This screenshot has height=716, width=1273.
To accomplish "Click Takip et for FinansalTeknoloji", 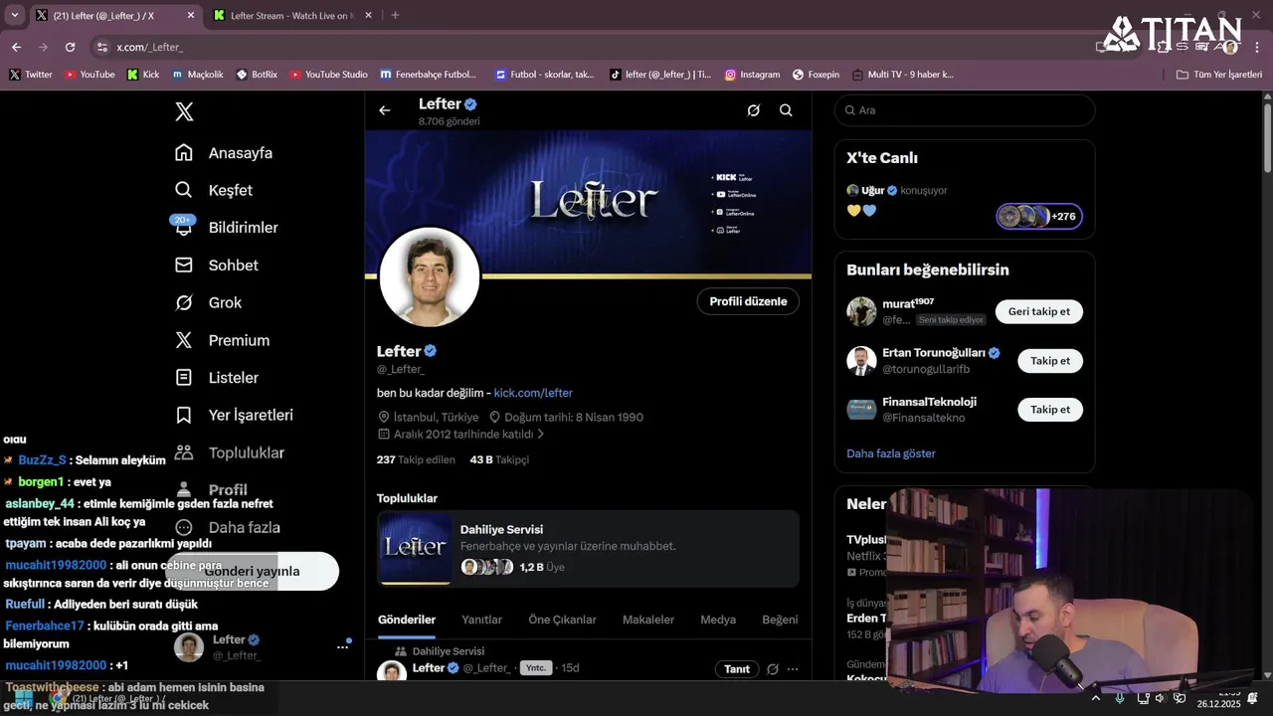I will [1049, 410].
